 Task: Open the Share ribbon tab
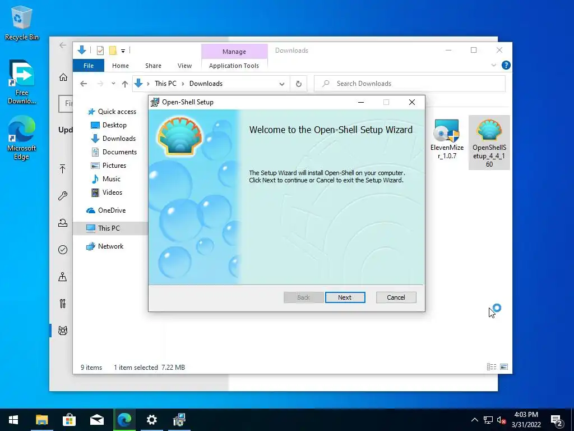(153, 66)
